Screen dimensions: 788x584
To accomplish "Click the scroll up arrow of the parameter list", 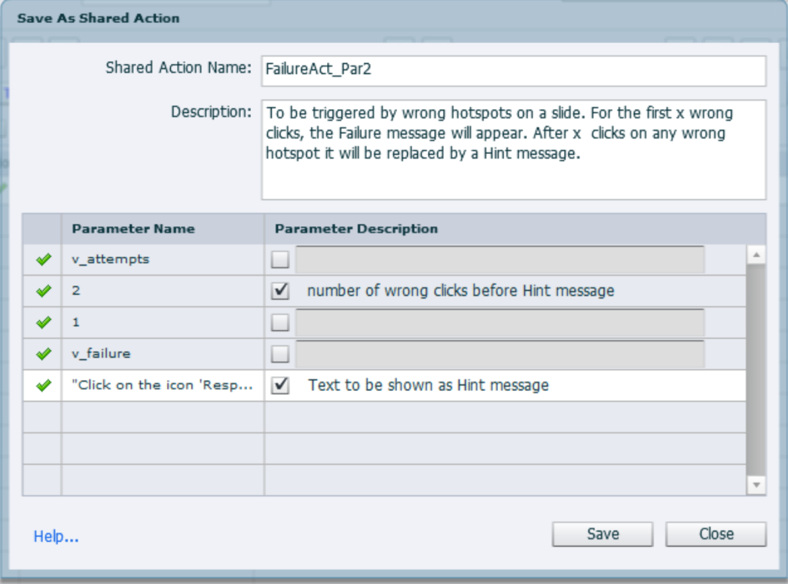I will tap(756, 255).
